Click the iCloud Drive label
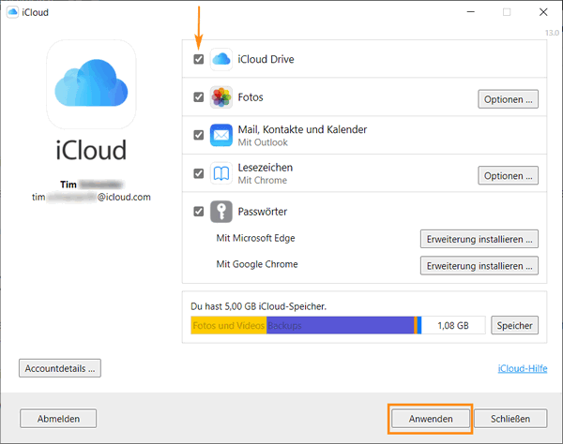 [x=266, y=59]
